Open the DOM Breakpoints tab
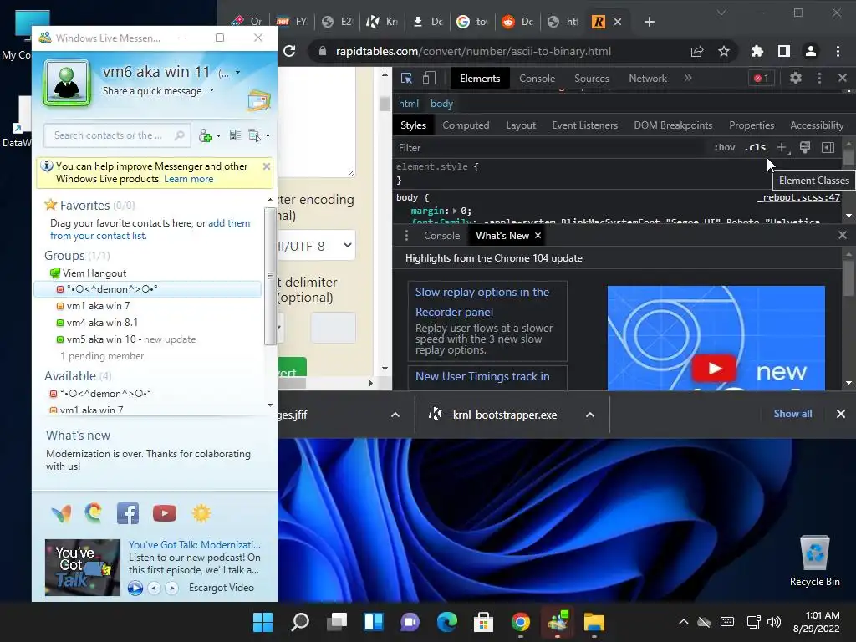This screenshot has height=642, width=856. point(673,125)
